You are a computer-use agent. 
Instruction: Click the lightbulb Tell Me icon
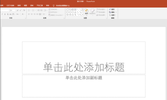click(53, 6)
